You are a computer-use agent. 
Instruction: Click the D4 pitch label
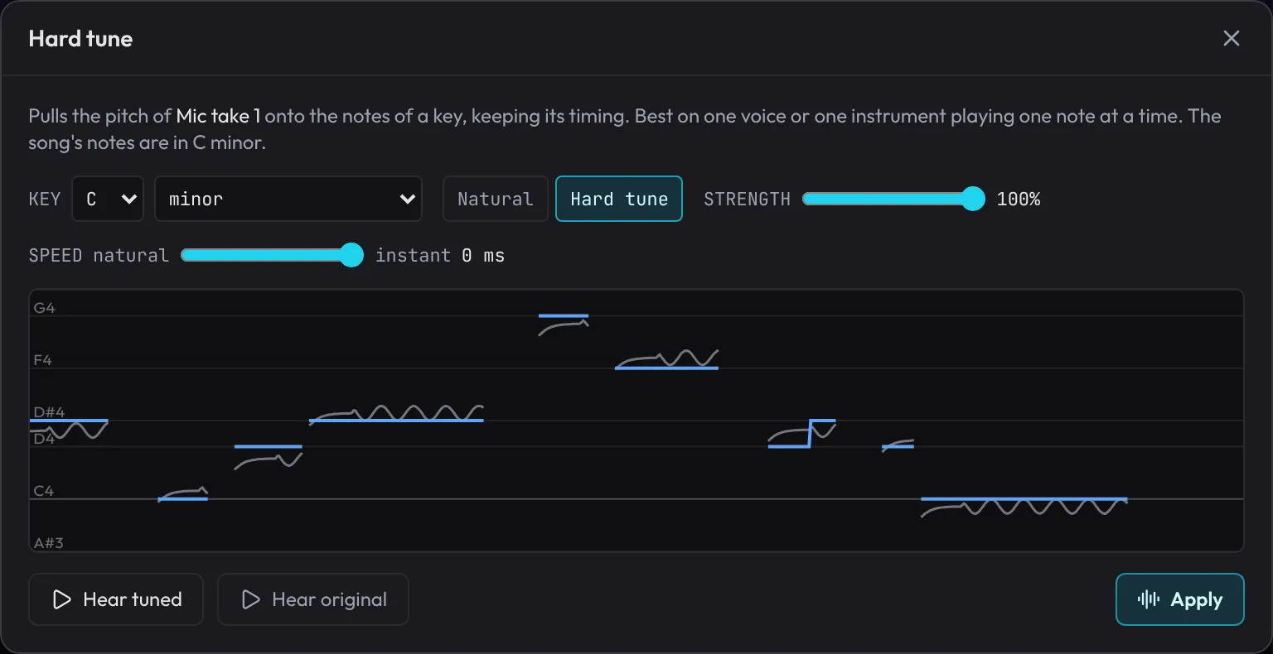tap(44, 439)
